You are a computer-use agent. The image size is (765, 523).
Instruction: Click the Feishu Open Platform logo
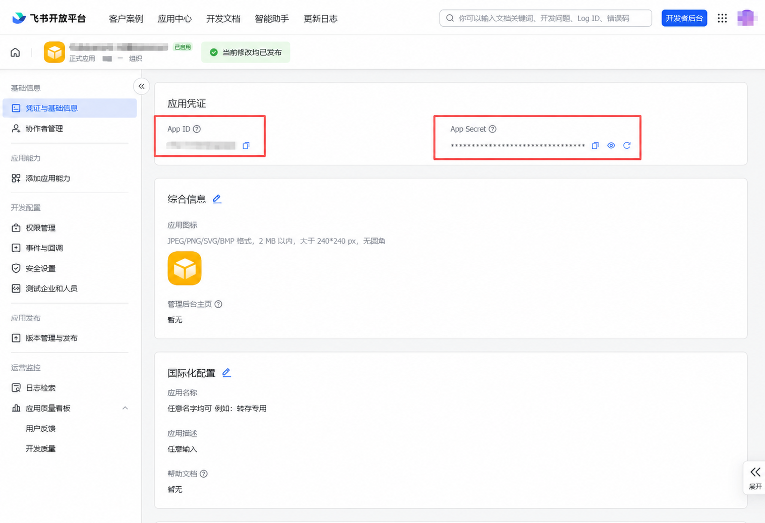point(49,19)
